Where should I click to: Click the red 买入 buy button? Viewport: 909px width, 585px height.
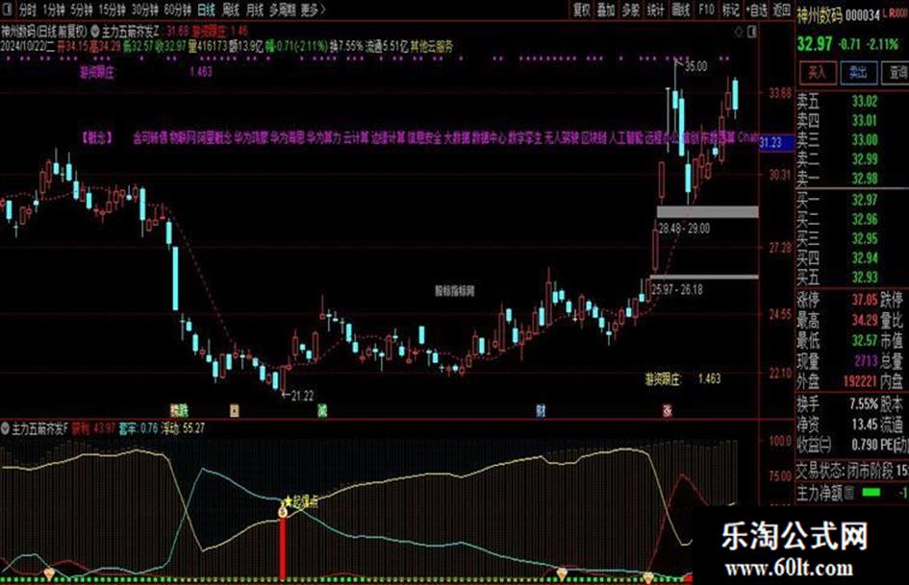pos(817,73)
